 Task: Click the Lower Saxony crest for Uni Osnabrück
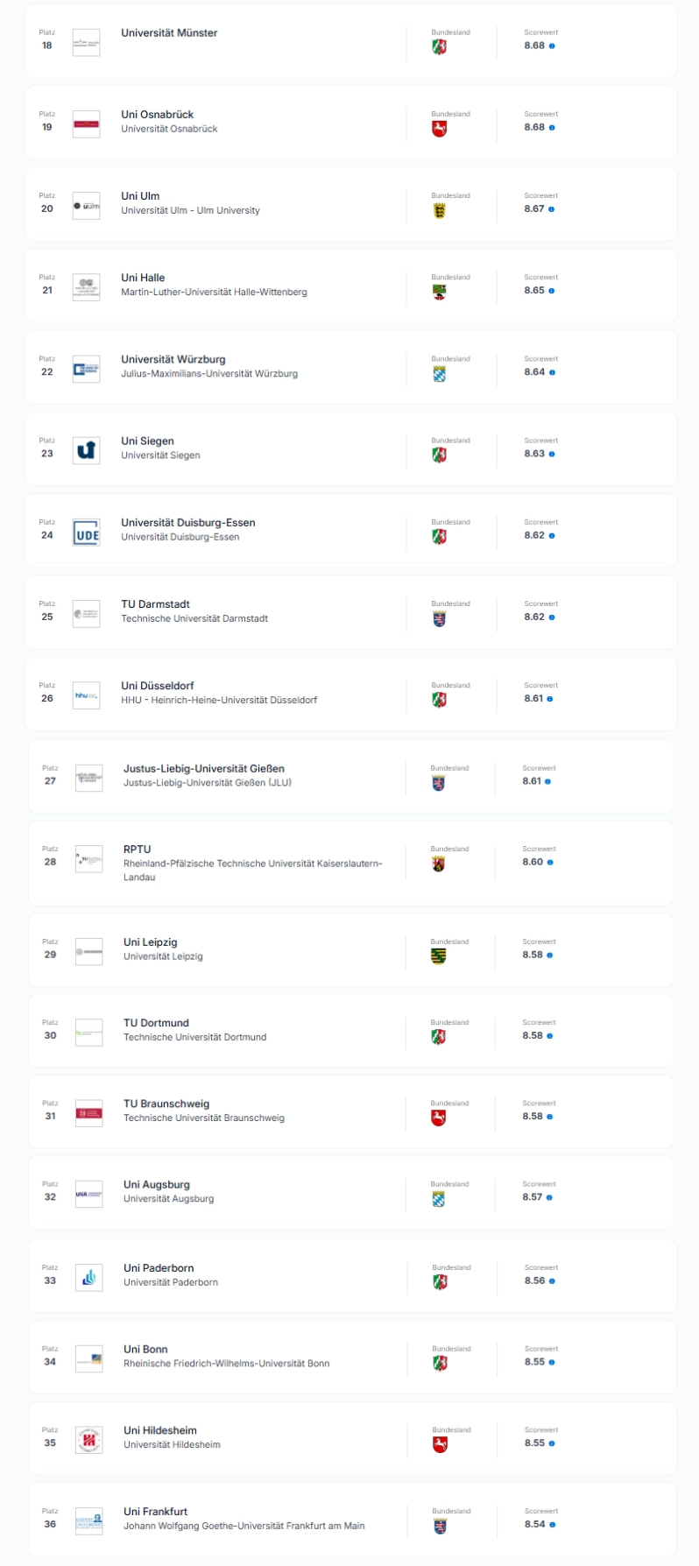[x=440, y=129]
